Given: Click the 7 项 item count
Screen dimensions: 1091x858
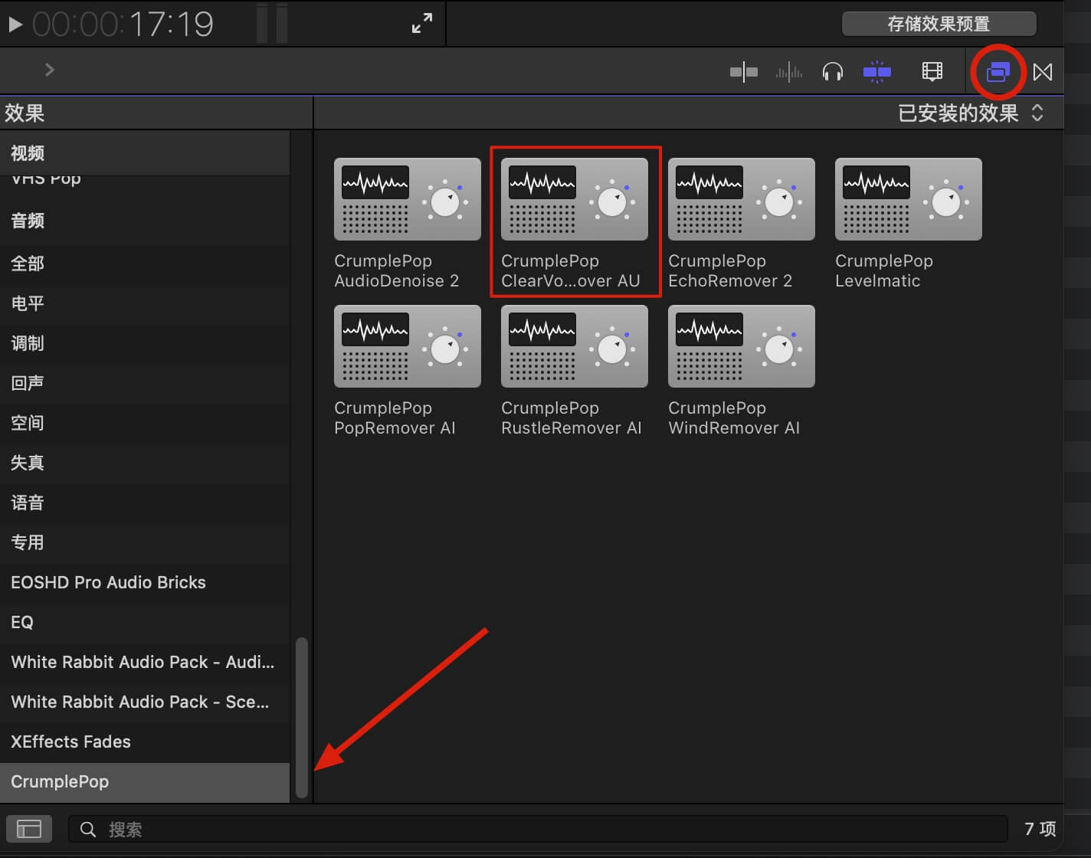Looking at the screenshot, I should 1040,829.
